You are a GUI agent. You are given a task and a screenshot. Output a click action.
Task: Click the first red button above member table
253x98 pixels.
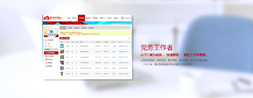pyautogui.click(x=62, y=38)
